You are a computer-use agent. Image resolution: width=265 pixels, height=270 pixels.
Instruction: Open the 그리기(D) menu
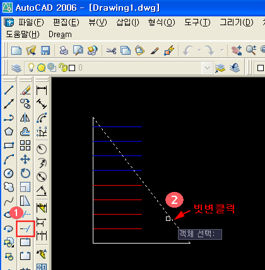pos(237,22)
